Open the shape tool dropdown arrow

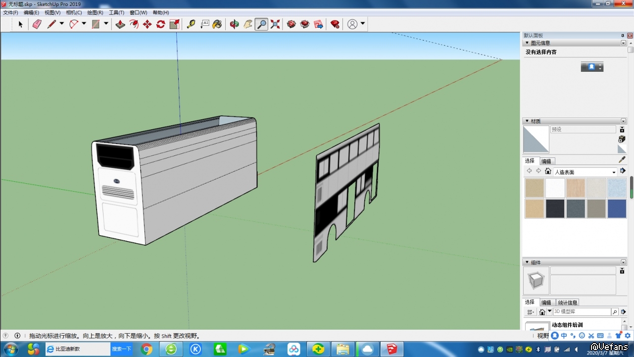[x=106, y=24]
